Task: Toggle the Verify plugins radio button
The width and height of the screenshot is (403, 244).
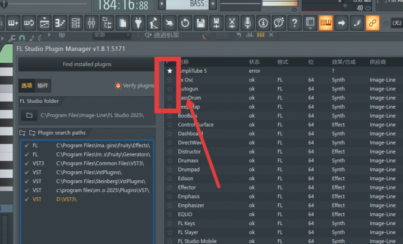Action: pyautogui.click(x=118, y=86)
